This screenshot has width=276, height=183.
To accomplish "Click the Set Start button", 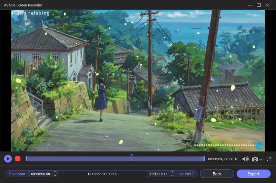I will 18,174.
